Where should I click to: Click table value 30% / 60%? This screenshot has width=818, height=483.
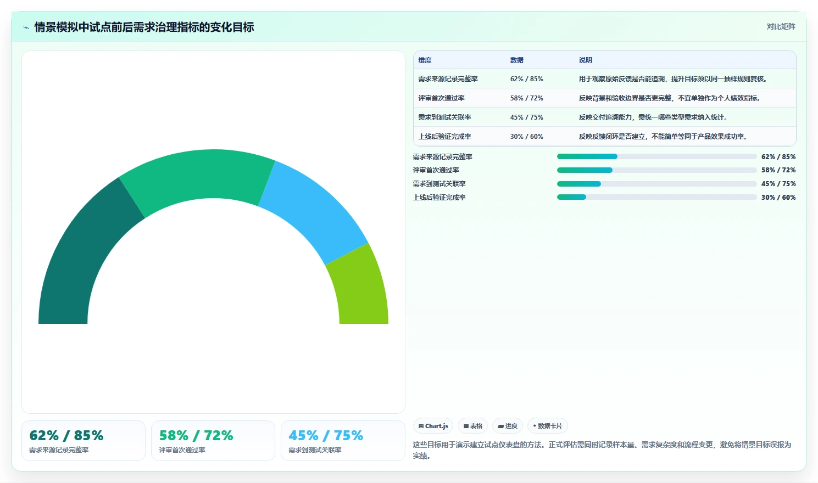tap(527, 137)
